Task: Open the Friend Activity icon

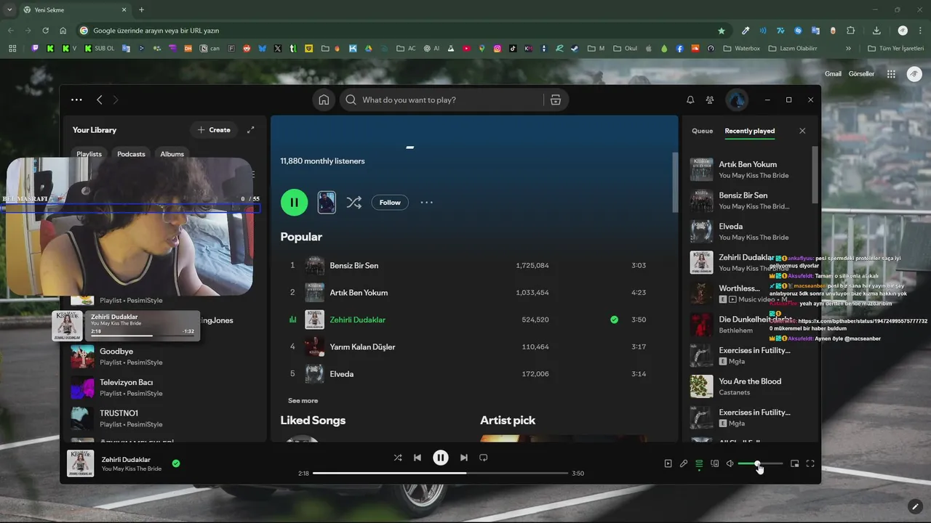Action: [x=710, y=100]
